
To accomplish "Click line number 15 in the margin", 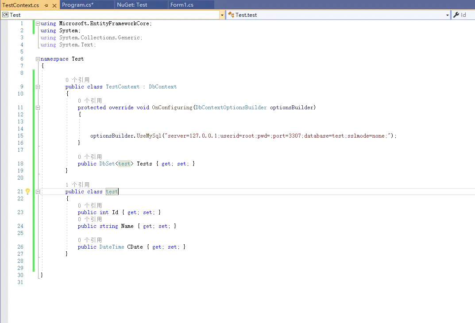I will point(20,136).
